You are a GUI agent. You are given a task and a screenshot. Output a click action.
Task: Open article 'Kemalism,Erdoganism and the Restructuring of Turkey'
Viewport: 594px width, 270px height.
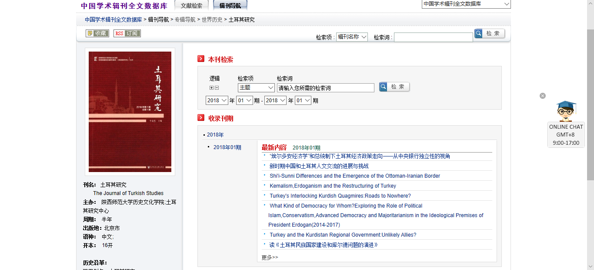(x=333, y=186)
